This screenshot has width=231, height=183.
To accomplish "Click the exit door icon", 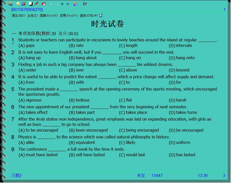I will (x=85, y=4).
